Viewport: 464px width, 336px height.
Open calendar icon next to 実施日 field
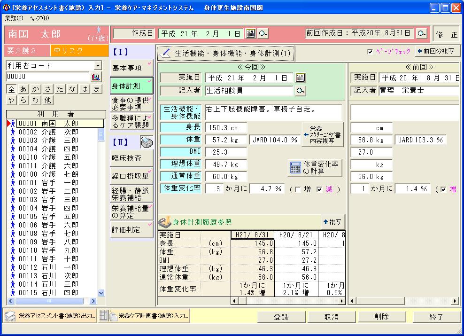(x=300, y=78)
